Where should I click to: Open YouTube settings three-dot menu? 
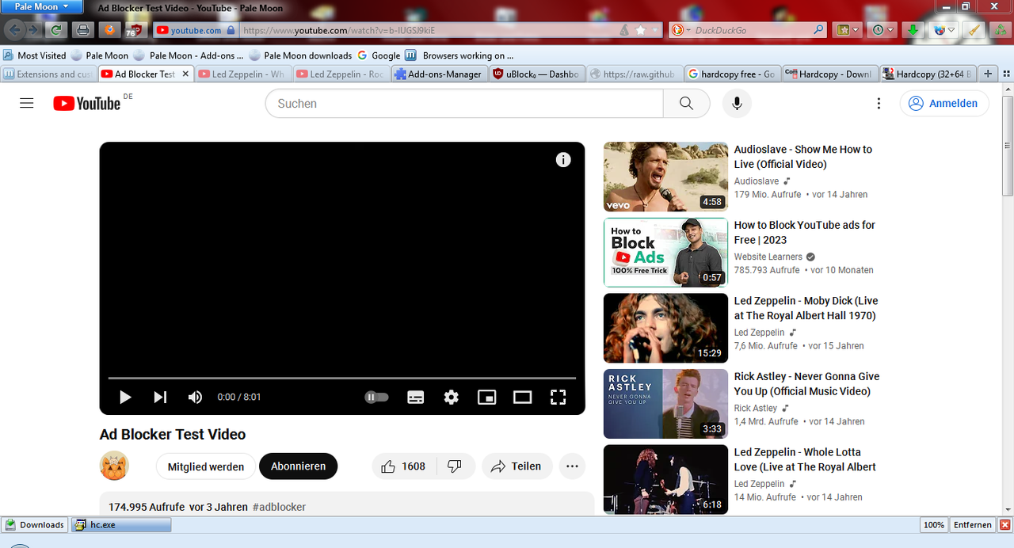click(x=879, y=103)
